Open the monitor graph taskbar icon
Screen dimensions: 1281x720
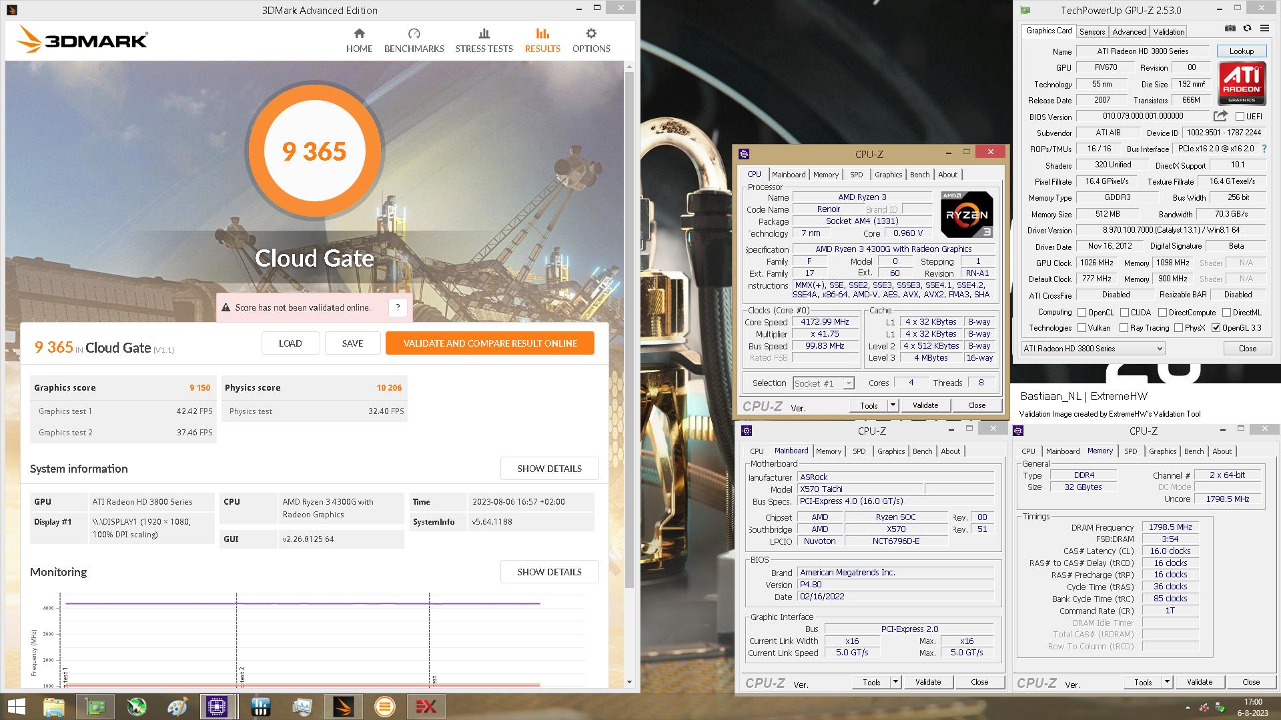302,707
